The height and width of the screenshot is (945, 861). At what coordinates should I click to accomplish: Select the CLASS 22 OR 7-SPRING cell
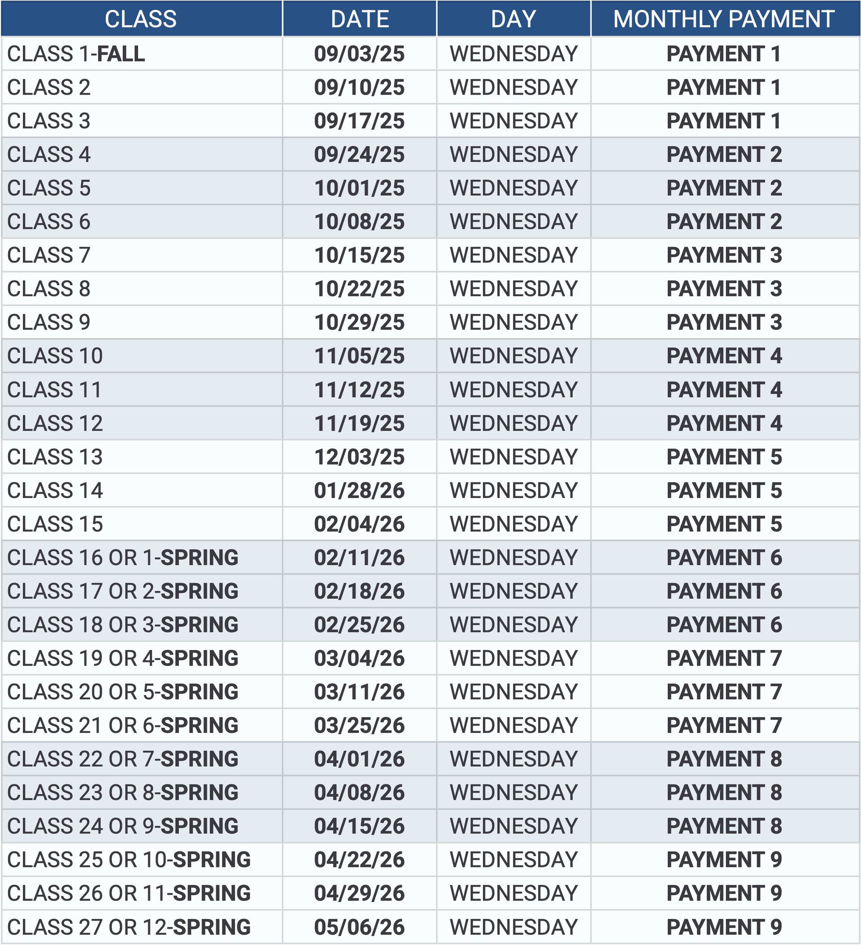(123, 759)
